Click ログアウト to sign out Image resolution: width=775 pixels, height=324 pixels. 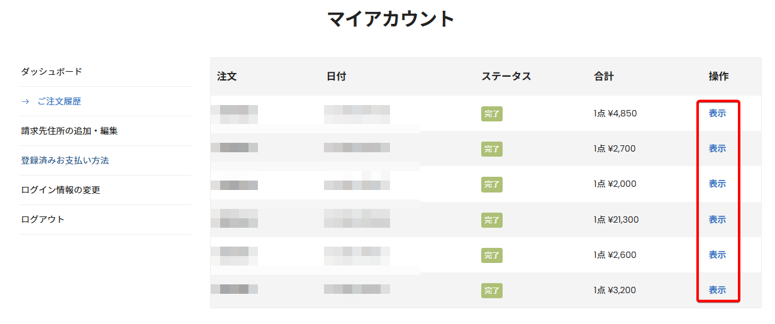tap(43, 220)
